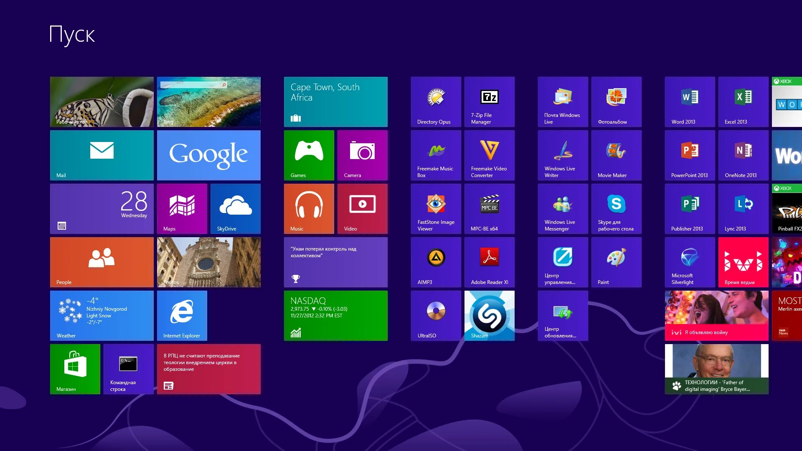Open Adobe Reader XI tile

489,262
